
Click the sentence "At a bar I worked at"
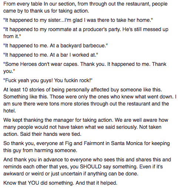click(73, 55)
